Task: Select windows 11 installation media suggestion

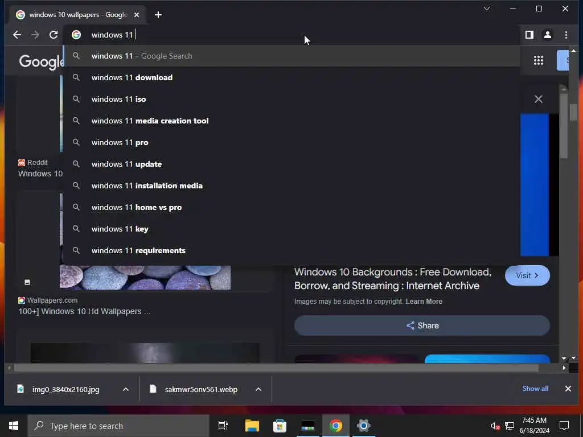Action: coord(291,186)
